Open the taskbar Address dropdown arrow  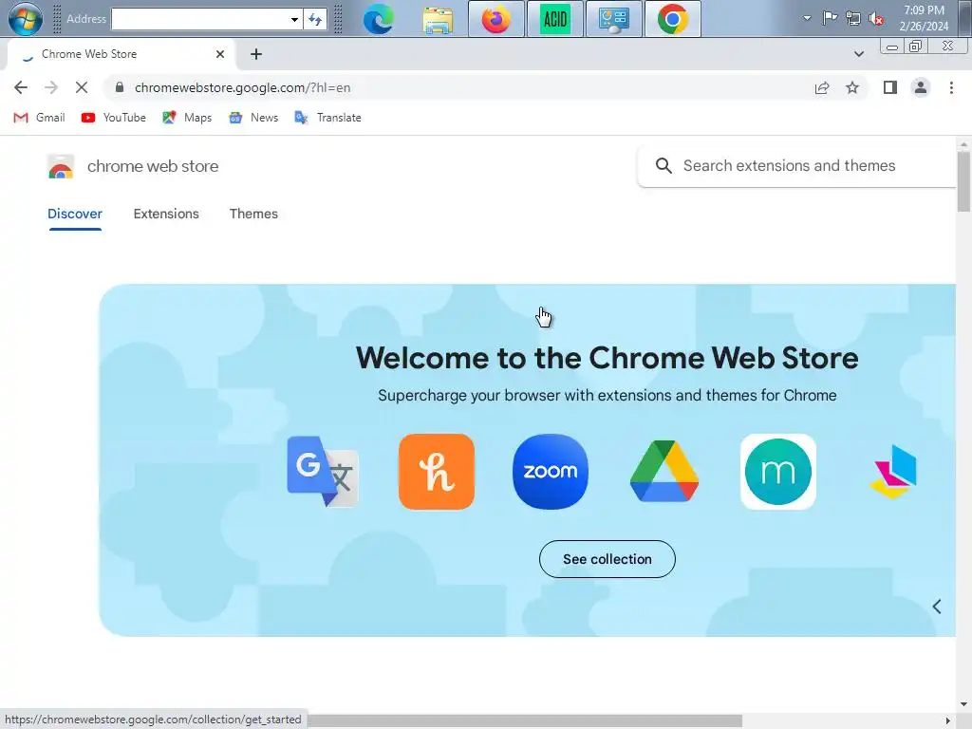[294, 19]
